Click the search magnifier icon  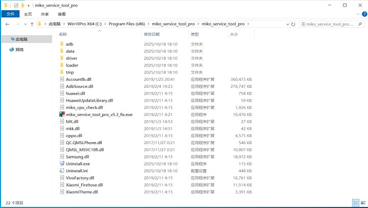(x=360, y=24)
